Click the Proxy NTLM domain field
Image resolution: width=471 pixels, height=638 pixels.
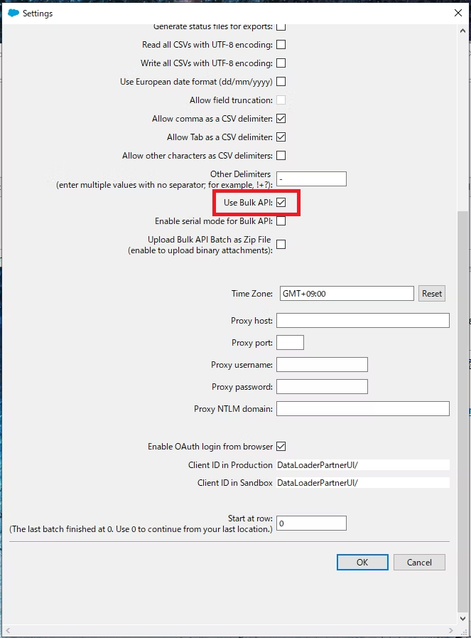(x=363, y=408)
